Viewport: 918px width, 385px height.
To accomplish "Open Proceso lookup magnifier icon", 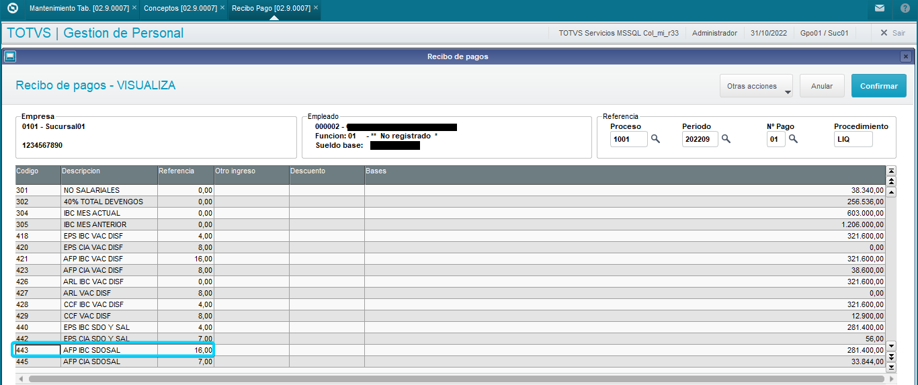I will (655, 139).
